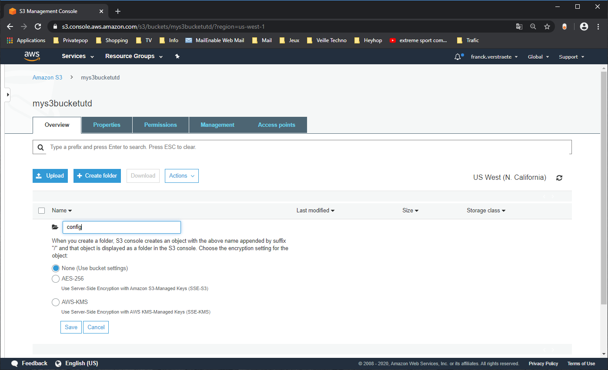Cancel the folder creation
Screen dimensions: 608x370
96,327
